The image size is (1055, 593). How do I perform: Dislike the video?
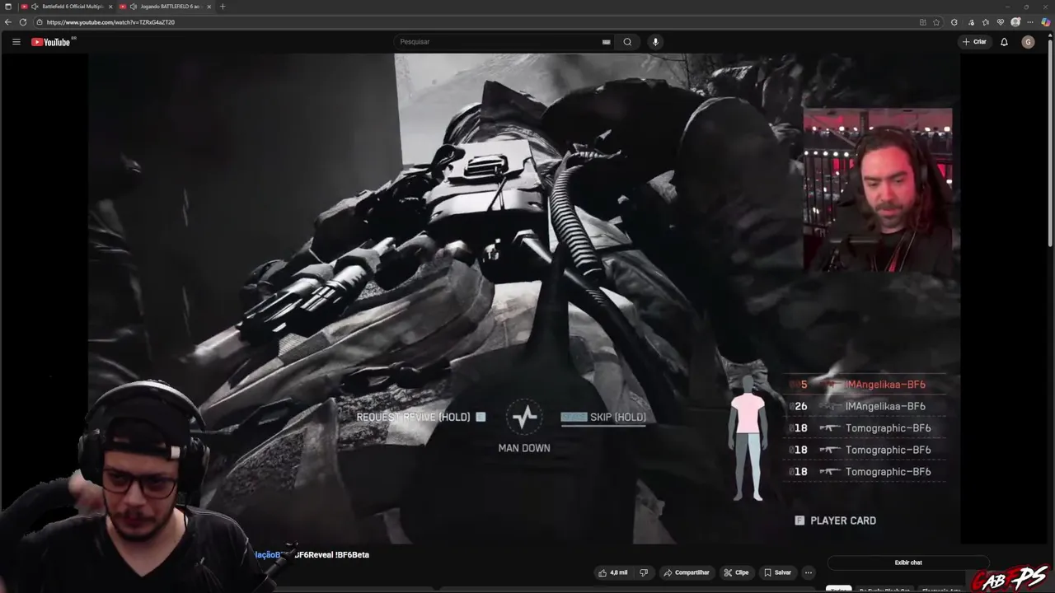click(x=644, y=572)
